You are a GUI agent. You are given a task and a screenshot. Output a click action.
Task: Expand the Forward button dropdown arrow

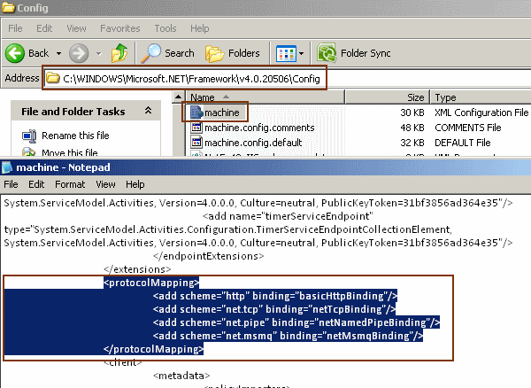(97, 53)
